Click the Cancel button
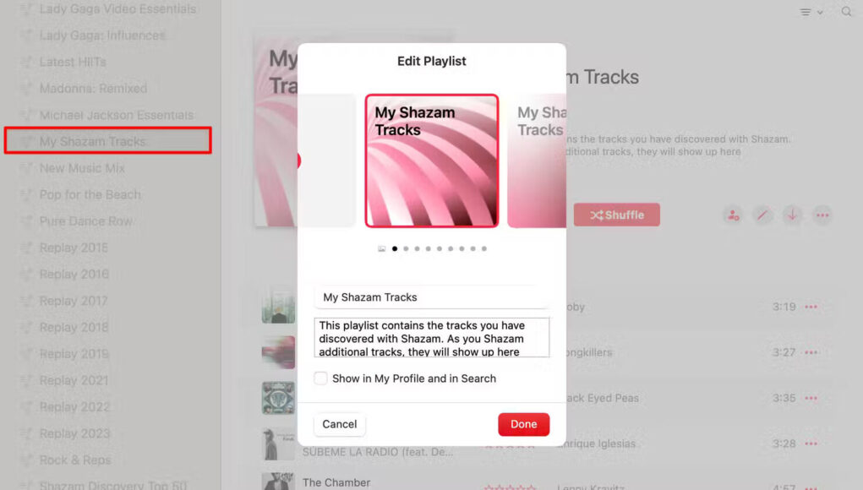863x490 pixels. 340,424
